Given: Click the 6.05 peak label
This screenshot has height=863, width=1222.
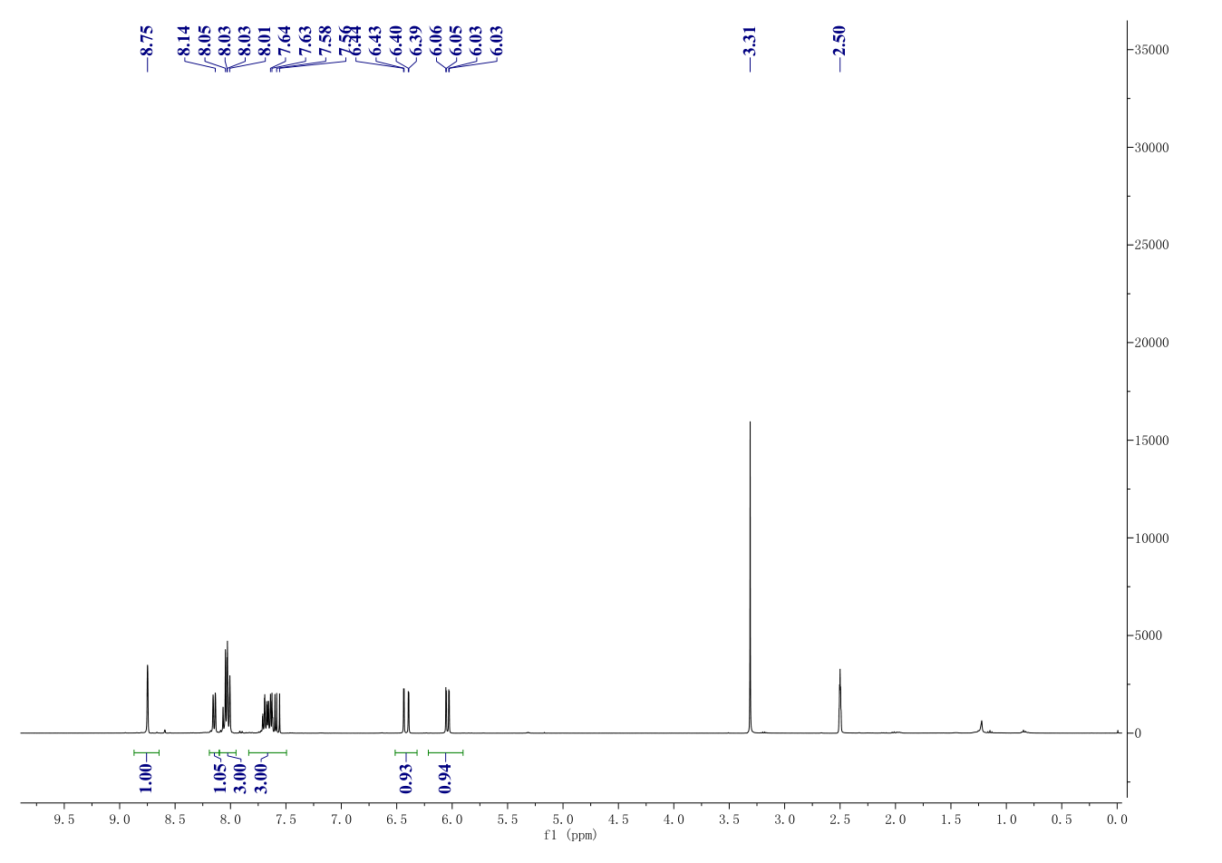Looking at the screenshot, I should (455, 41).
